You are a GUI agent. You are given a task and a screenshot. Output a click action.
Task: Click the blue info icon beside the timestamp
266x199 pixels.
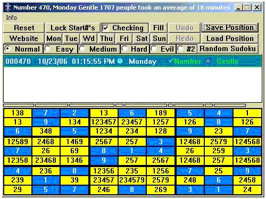coord(120,61)
